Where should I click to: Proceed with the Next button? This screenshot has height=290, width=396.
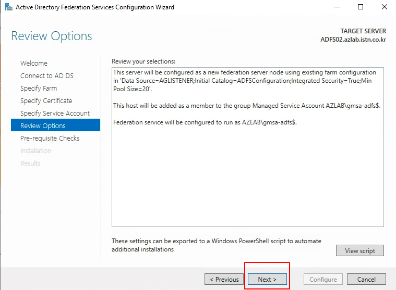[267, 279]
